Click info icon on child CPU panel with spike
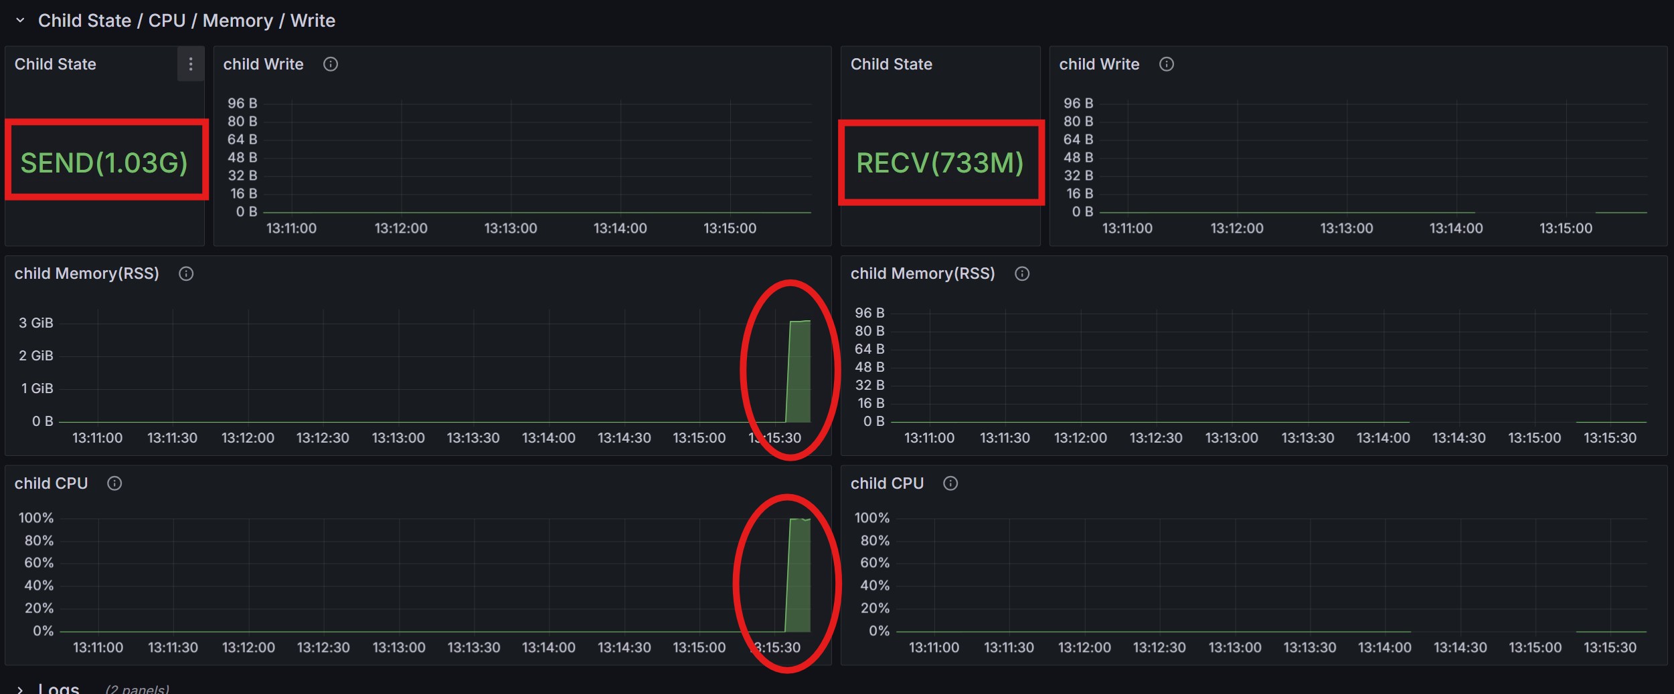The height and width of the screenshot is (694, 1674). (x=114, y=483)
